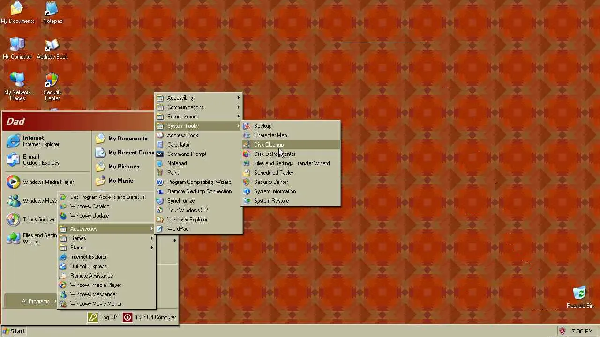Click the Remote Assistance icon

(63, 276)
